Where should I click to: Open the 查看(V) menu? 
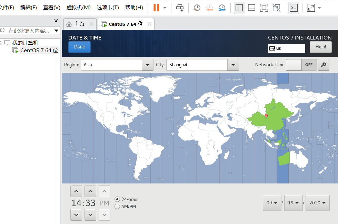[51, 8]
